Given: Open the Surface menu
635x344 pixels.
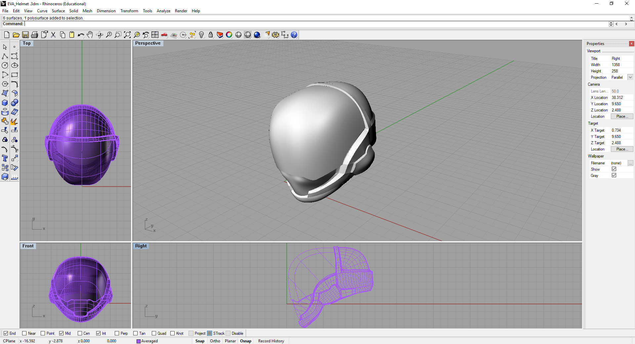Looking at the screenshot, I should pyautogui.click(x=58, y=11).
